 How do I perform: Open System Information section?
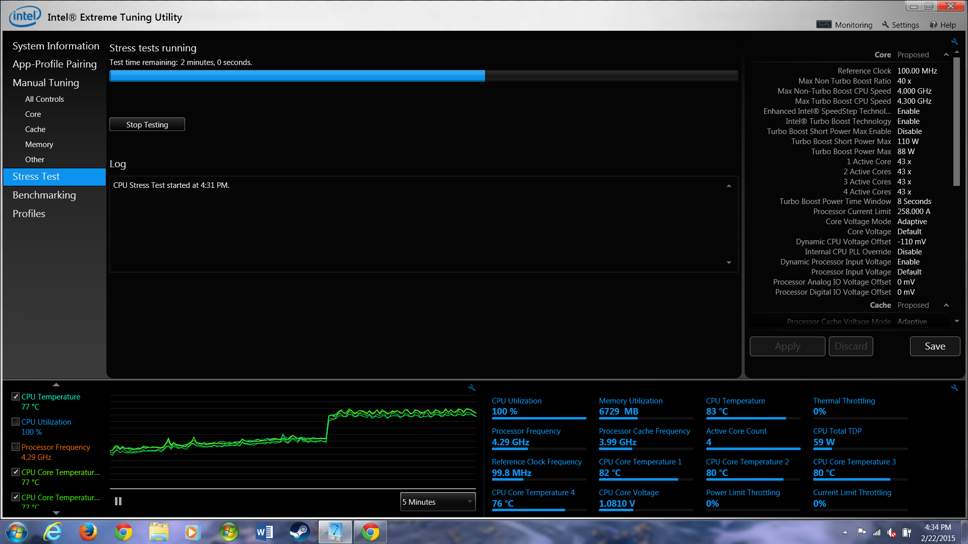[56, 46]
